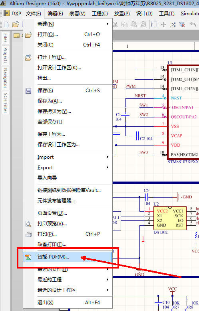Switch to the Files side panel tab

(5, 38)
